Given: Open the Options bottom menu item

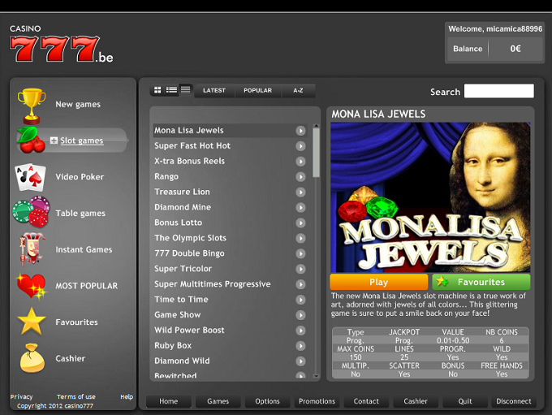Looking at the screenshot, I should point(268,401).
